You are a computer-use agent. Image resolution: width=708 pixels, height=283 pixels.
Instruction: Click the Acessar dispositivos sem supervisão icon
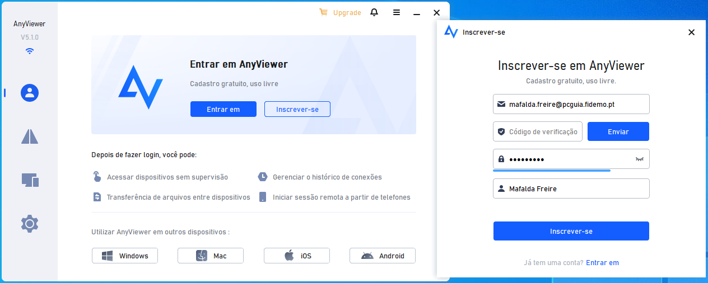(x=97, y=177)
